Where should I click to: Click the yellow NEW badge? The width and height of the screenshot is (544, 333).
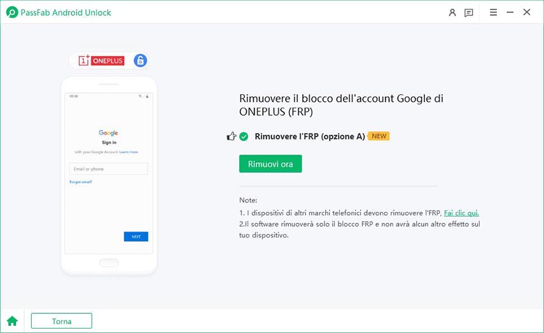pyautogui.click(x=379, y=136)
